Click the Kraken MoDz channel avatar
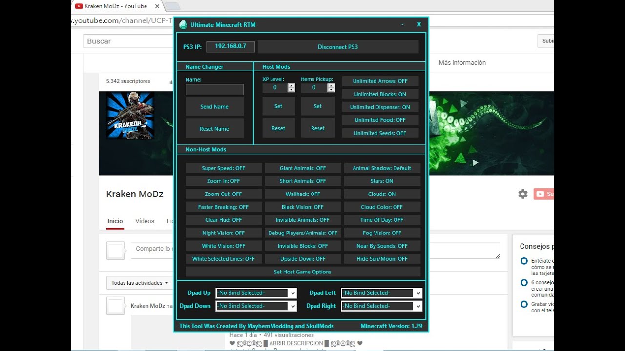 pos(130,116)
